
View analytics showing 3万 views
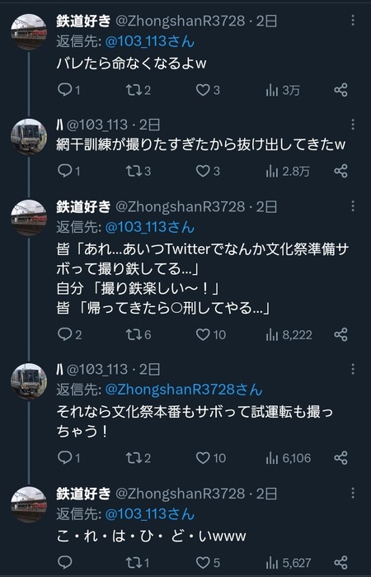283,90
